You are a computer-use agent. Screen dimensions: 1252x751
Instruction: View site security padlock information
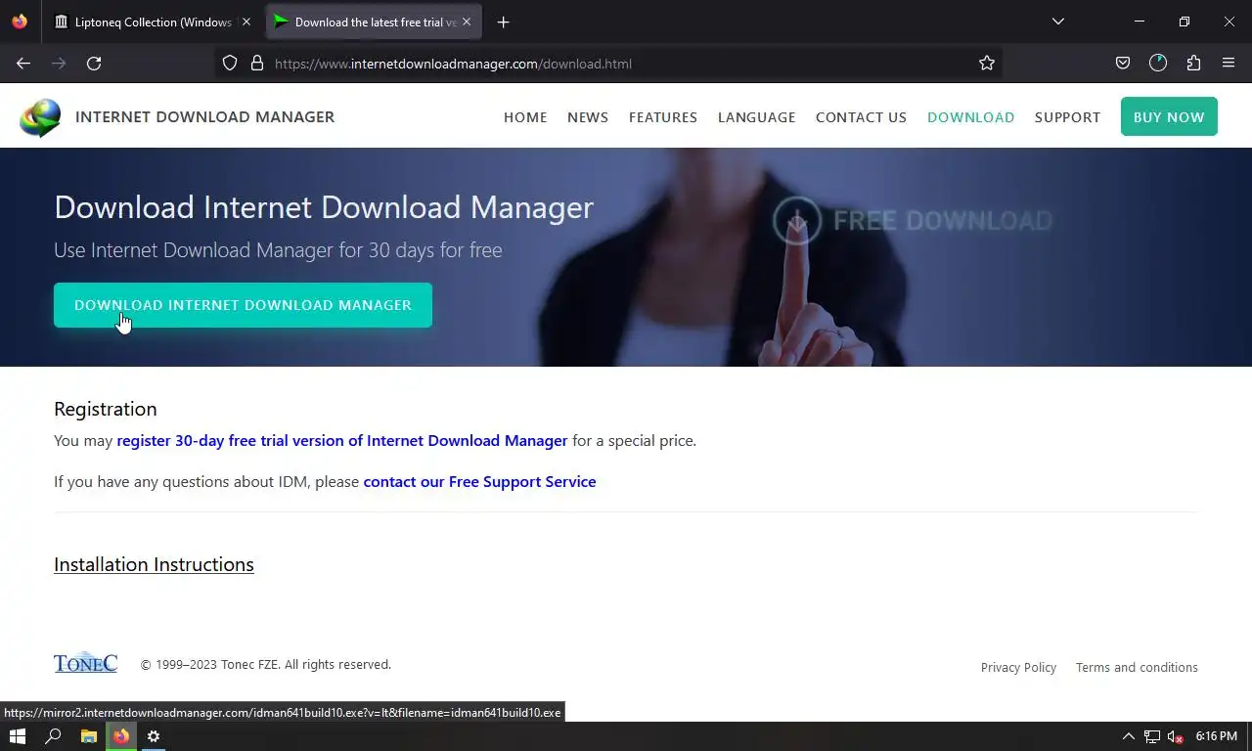(257, 64)
